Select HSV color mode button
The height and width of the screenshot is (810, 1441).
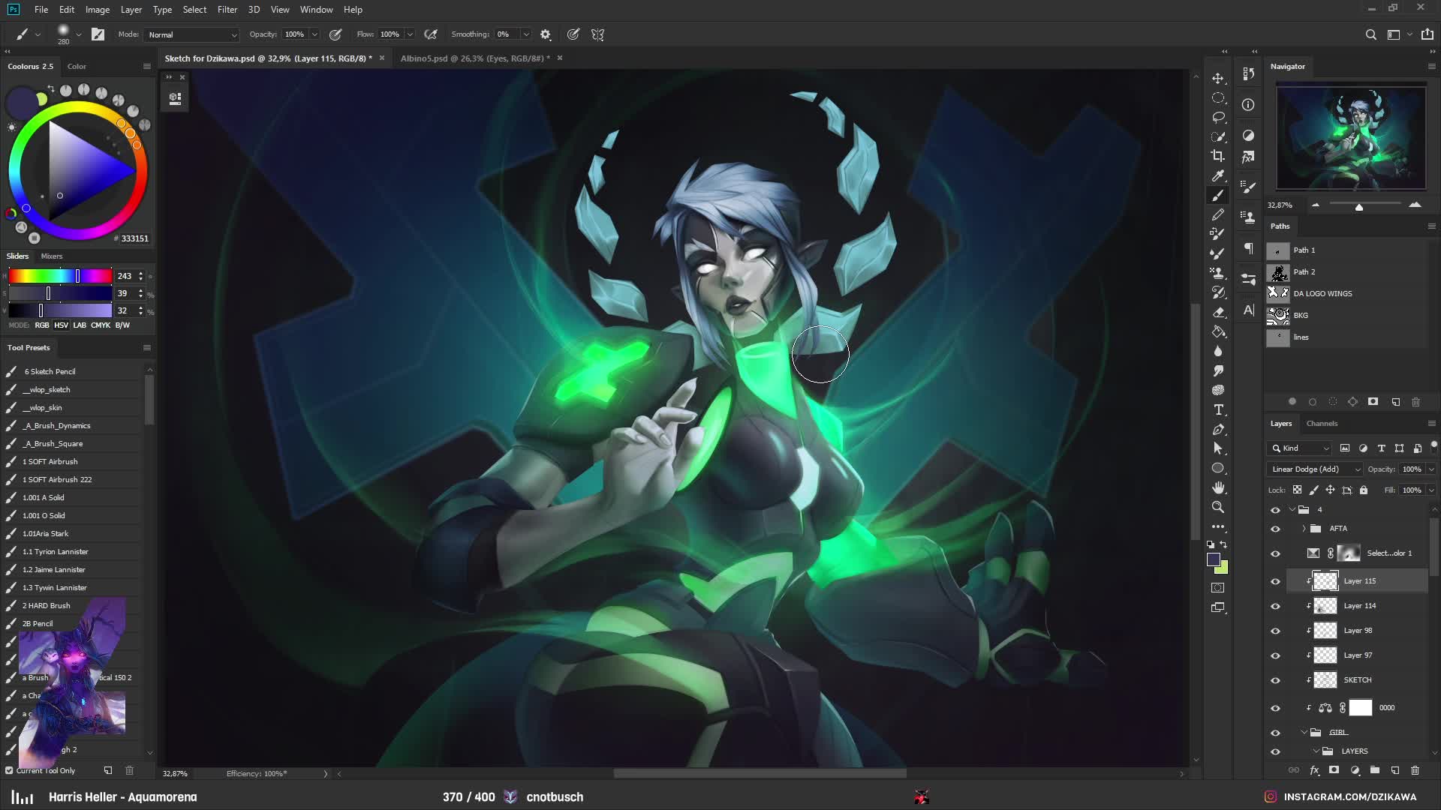[x=61, y=325]
